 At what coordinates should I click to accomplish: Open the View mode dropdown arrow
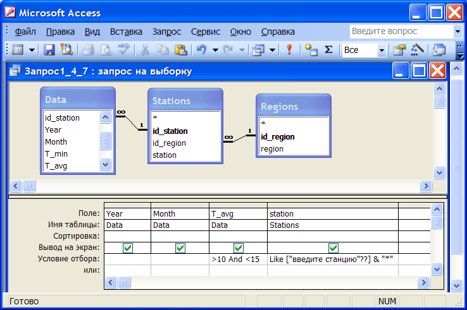32,50
